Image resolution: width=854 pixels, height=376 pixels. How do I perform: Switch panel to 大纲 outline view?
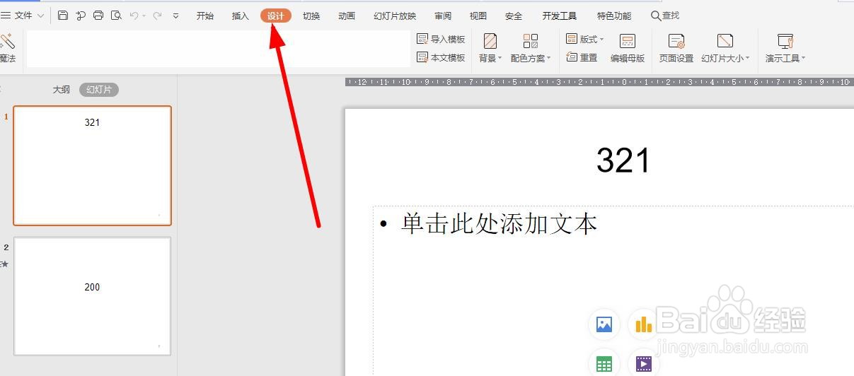coord(62,90)
